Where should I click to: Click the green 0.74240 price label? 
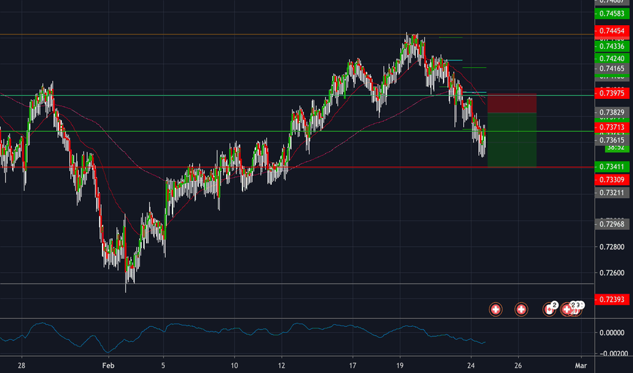pyautogui.click(x=611, y=58)
